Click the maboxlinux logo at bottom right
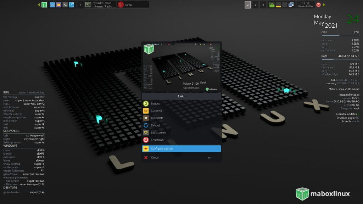This screenshot has width=363, height=204. [323, 194]
